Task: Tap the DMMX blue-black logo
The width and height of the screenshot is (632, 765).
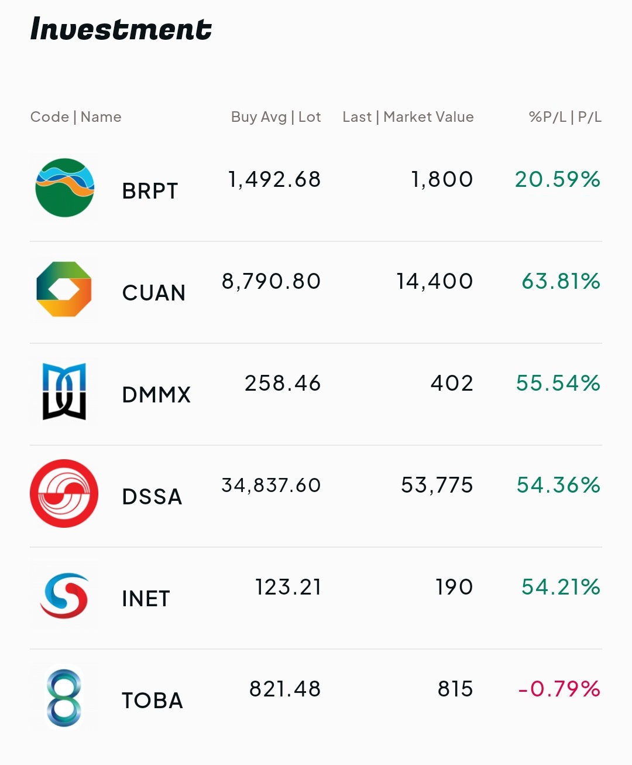Action: 64,391
